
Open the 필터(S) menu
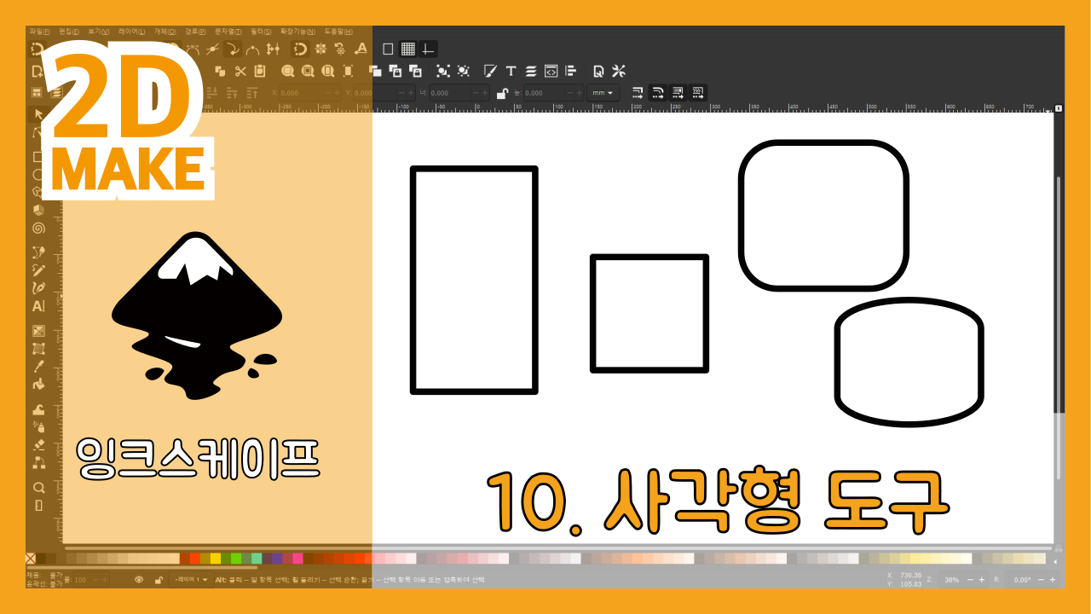coord(261,31)
